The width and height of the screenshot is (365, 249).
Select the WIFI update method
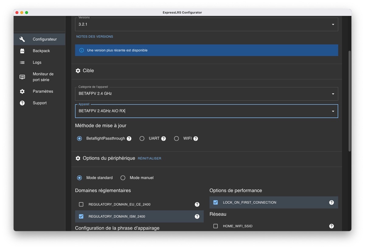[x=176, y=139]
